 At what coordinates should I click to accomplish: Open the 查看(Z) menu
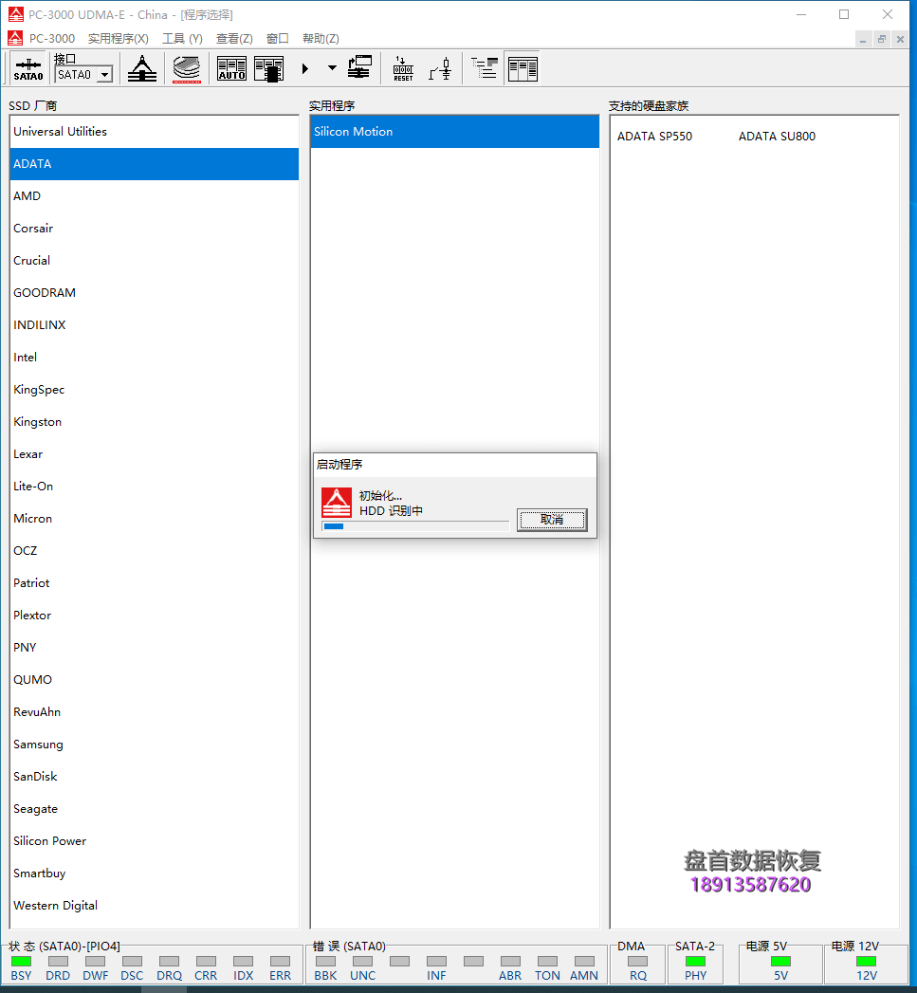click(x=234, y=39)
